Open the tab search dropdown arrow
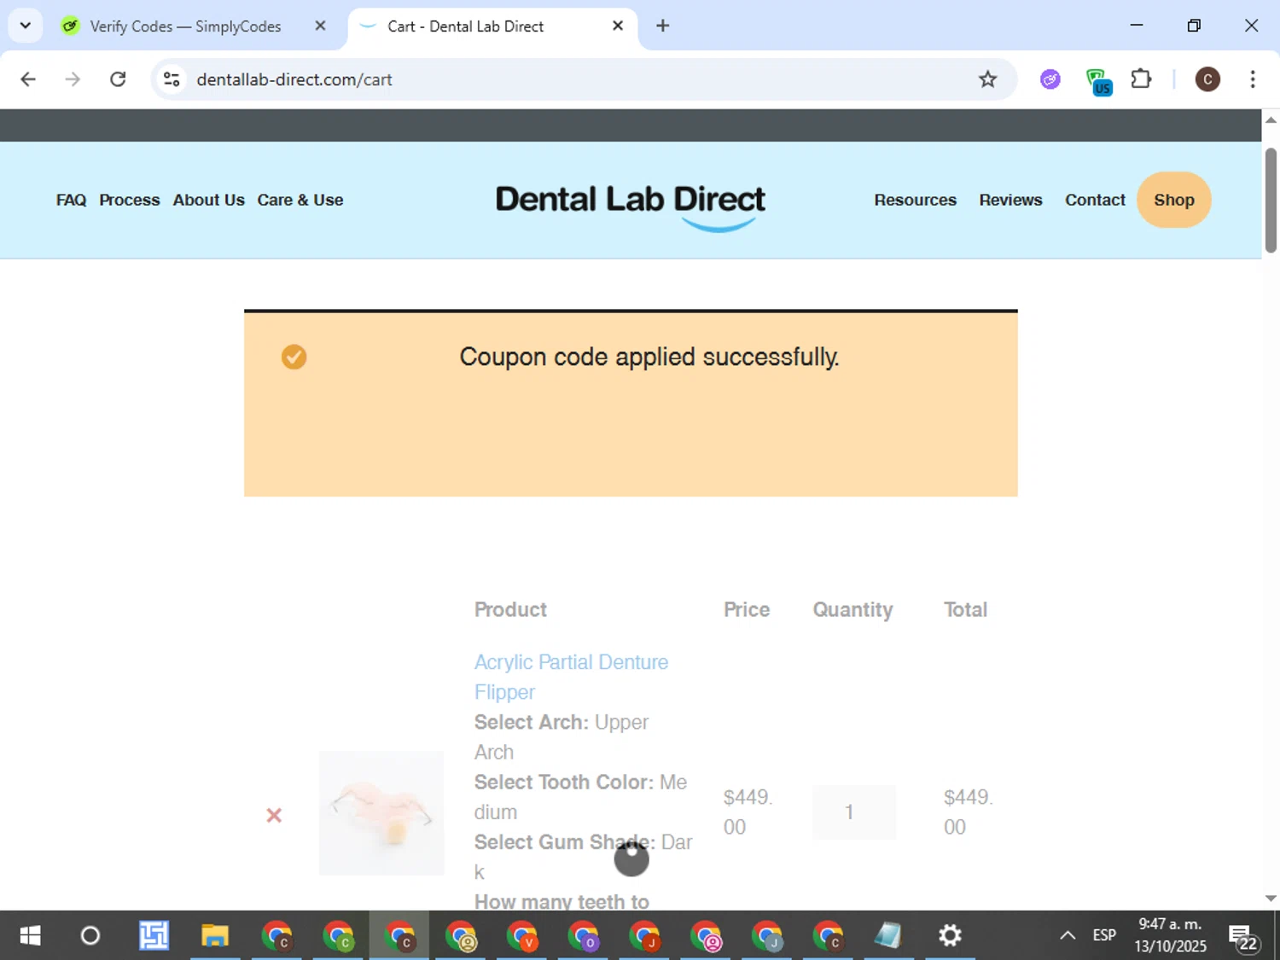This screenshot has height=960, width=1280. 26,26
